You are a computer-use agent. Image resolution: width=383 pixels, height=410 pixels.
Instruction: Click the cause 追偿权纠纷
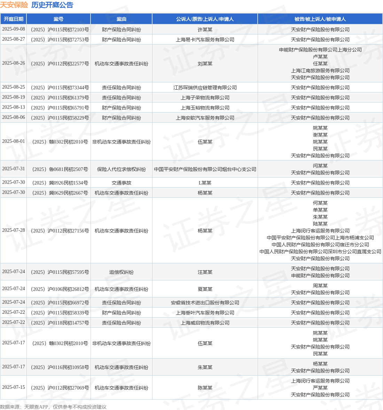[x=121, y=272]
